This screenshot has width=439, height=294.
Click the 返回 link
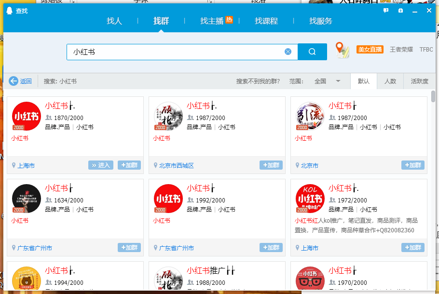coord(26,81)
